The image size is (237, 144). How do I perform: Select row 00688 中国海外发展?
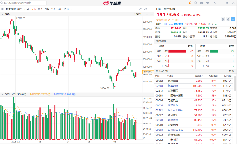[x=194, y=96]
